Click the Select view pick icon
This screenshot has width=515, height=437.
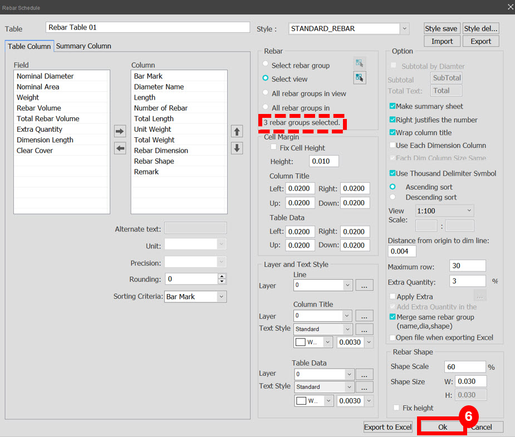pyautogui.click(x=360, y=78)
